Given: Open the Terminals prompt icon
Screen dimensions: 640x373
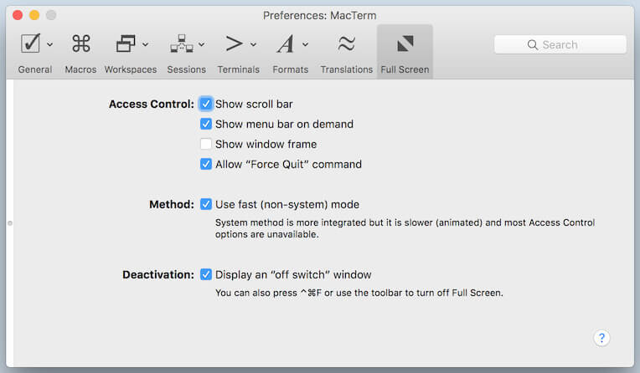Looking at the screenshot, I should pyautogui.click(x=235, y=43).
